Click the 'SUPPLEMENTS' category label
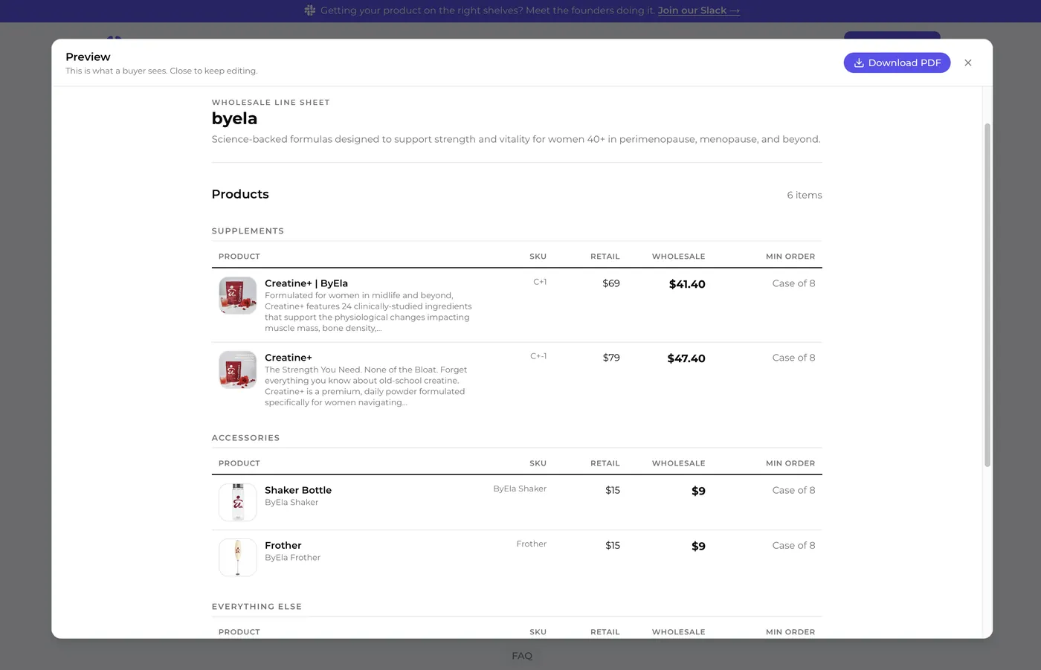This screenshot has height=670, width=1041. 248,231
